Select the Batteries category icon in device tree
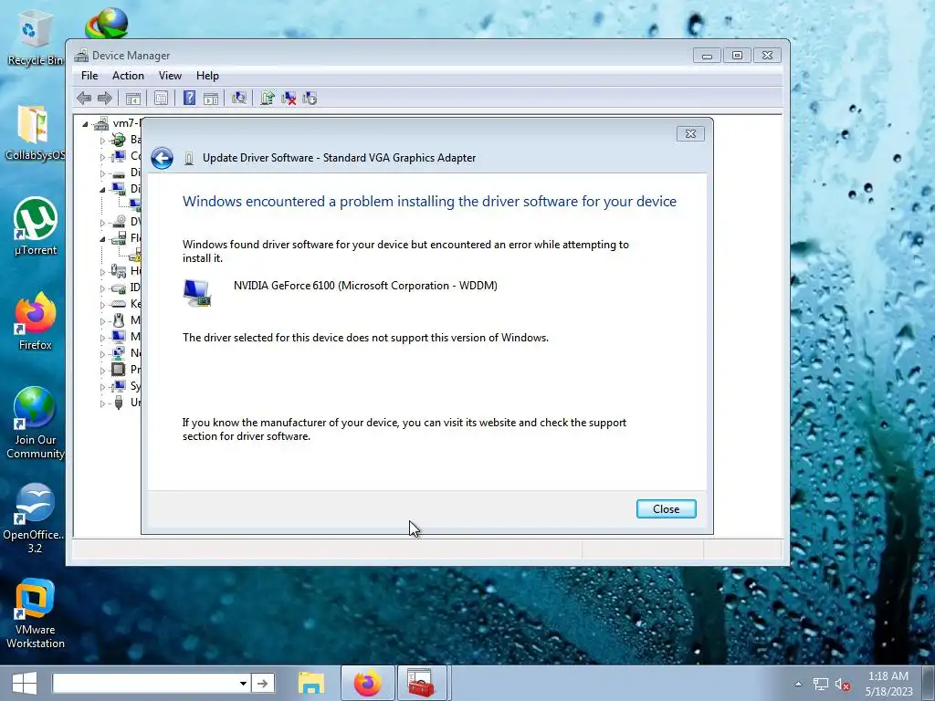The height and width of the screenshot is (701, 935). [x=119, y=140]
